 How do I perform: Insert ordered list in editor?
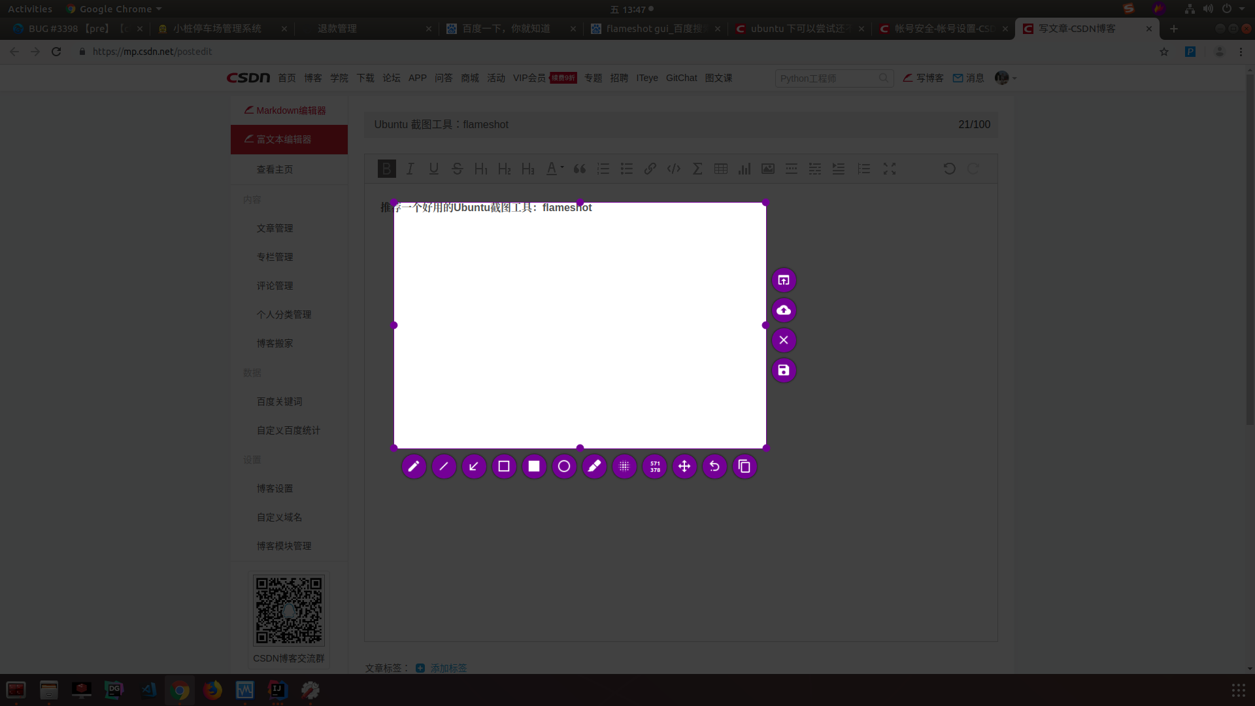[x=603, y=169]
